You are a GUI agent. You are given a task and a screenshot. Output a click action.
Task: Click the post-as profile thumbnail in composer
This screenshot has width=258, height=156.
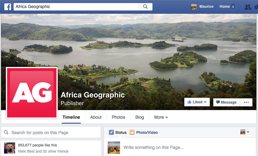coord(243,132)
